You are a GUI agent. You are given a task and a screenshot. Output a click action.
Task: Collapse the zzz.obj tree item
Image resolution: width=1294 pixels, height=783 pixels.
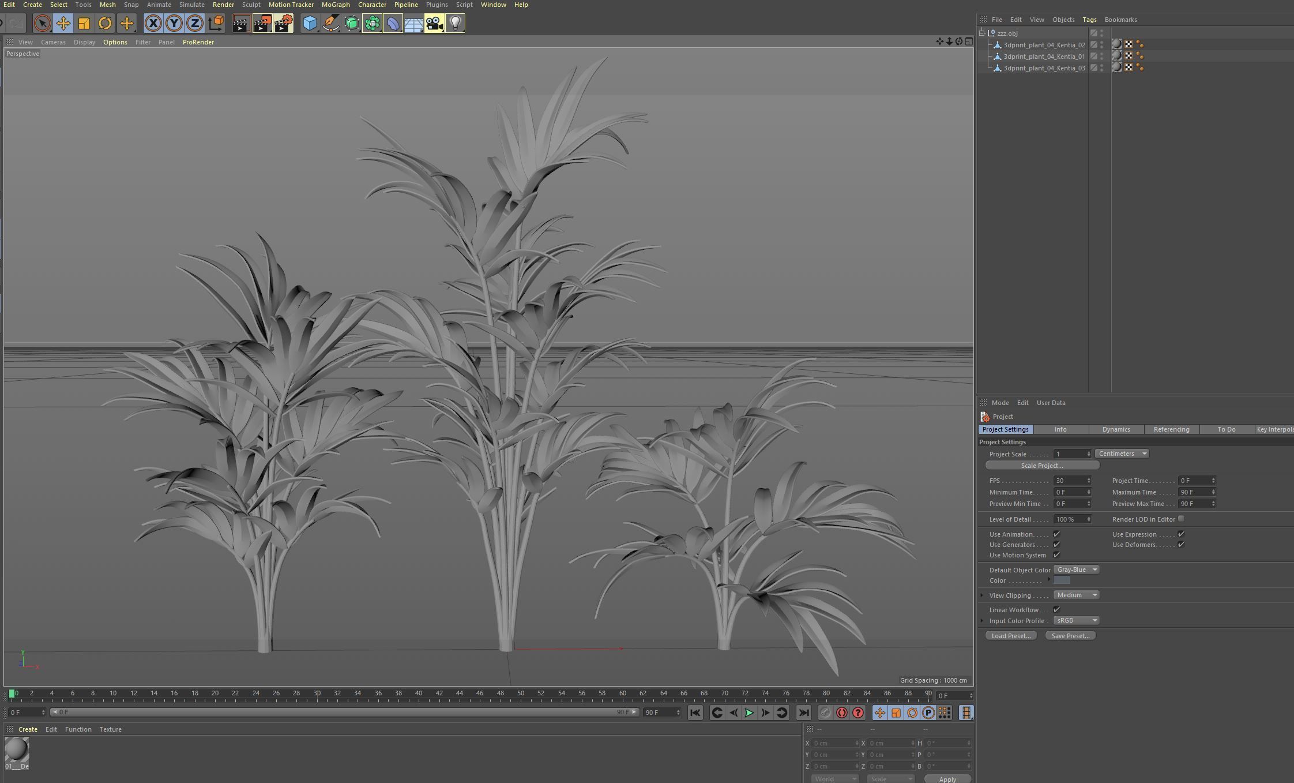pos(982,33)
